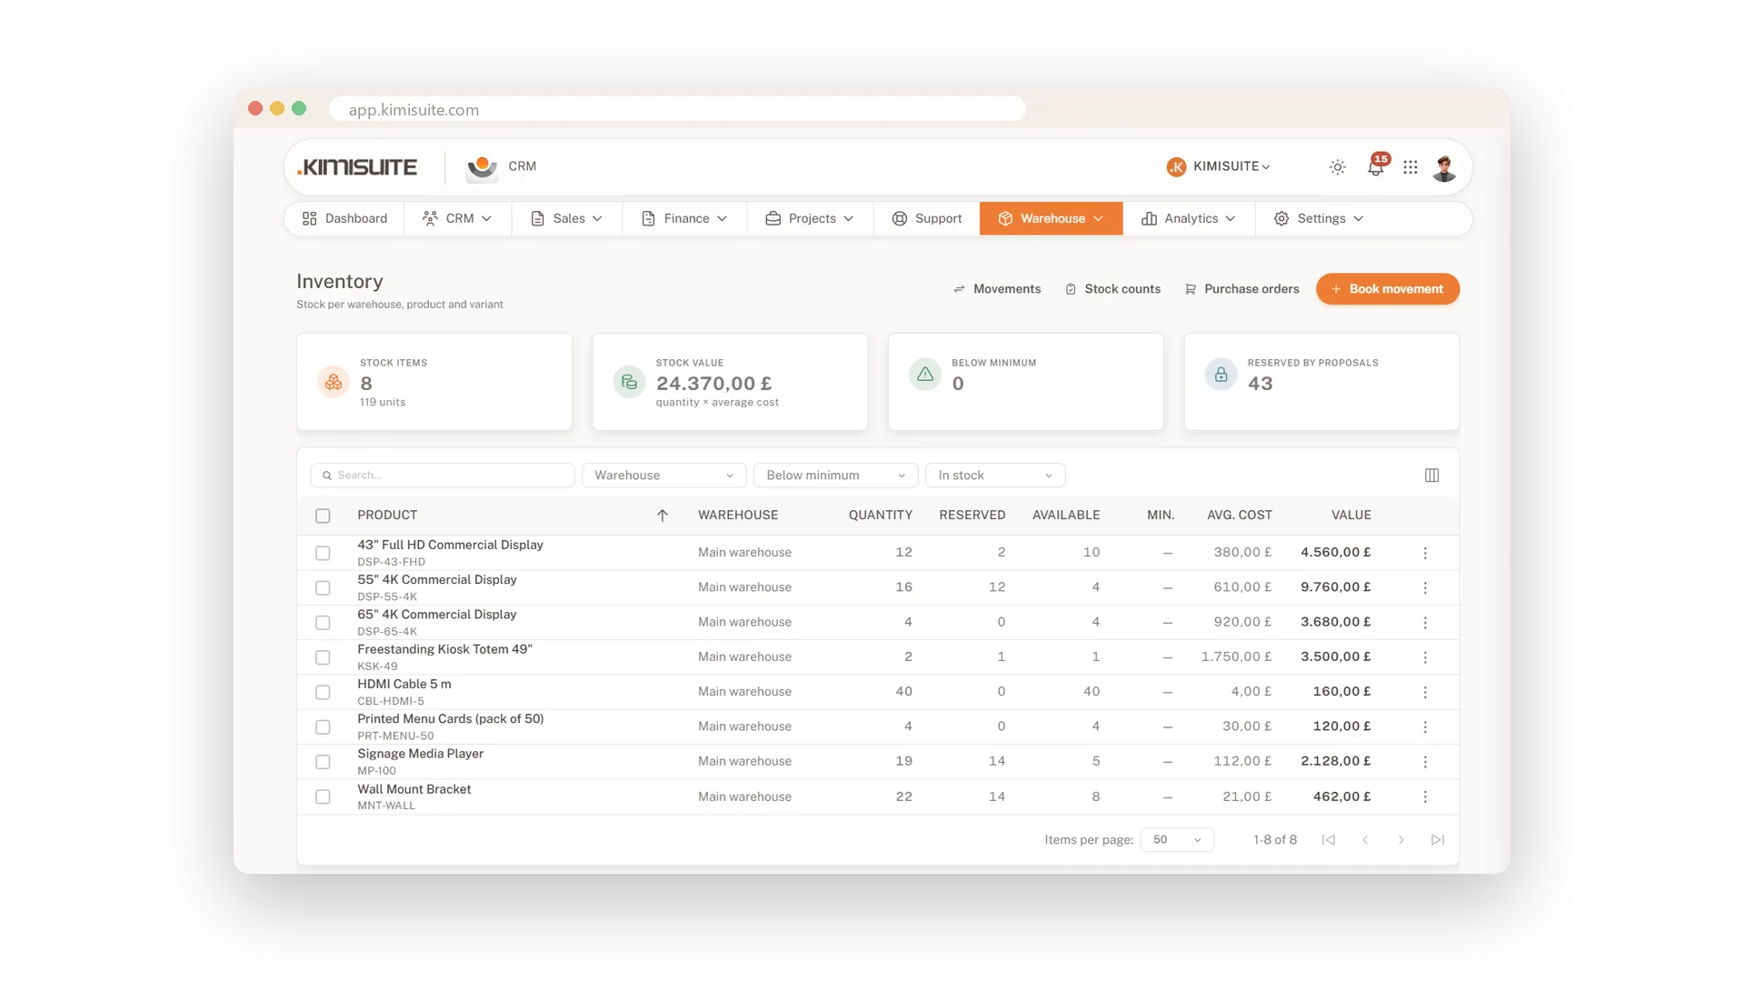Check the Printed Menu Cards row
The image size is (1745, 982).
(x=323, y=727)
